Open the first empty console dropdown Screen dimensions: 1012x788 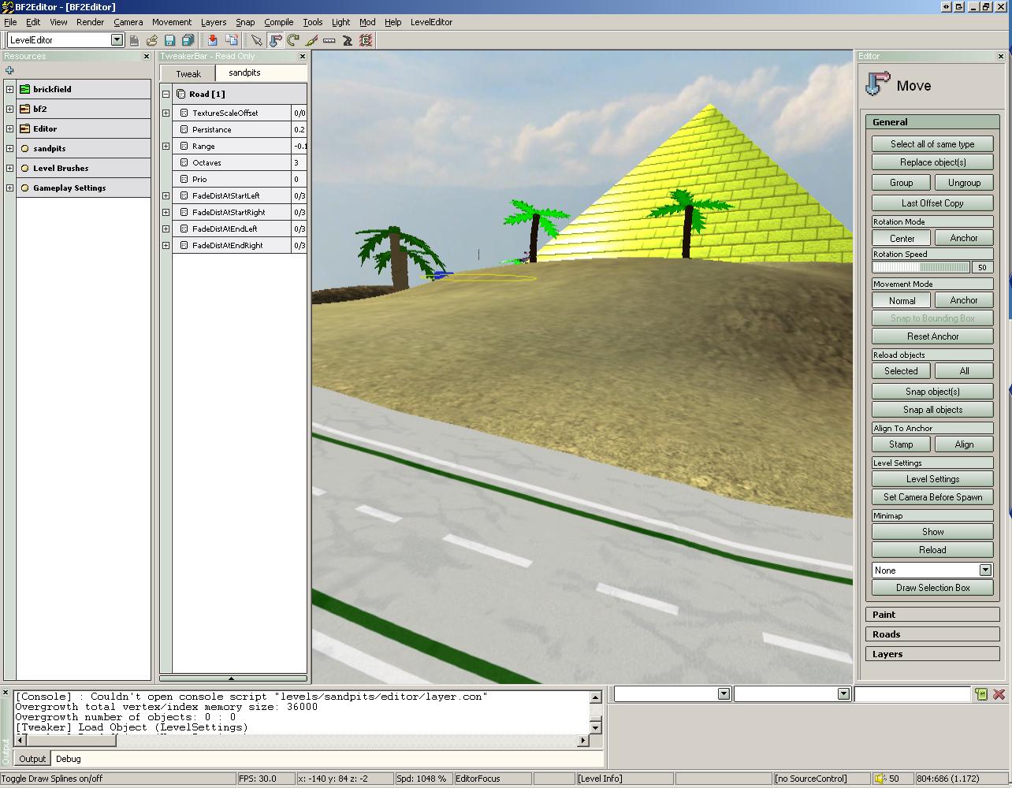click(724, 693)
